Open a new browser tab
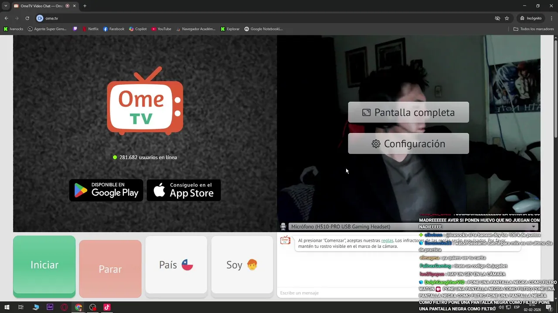This screenshot has height=313, width=558. point(85,6)
